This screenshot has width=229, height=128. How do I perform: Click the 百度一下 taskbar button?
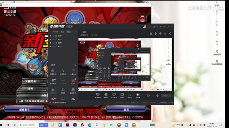coord(44,125)
